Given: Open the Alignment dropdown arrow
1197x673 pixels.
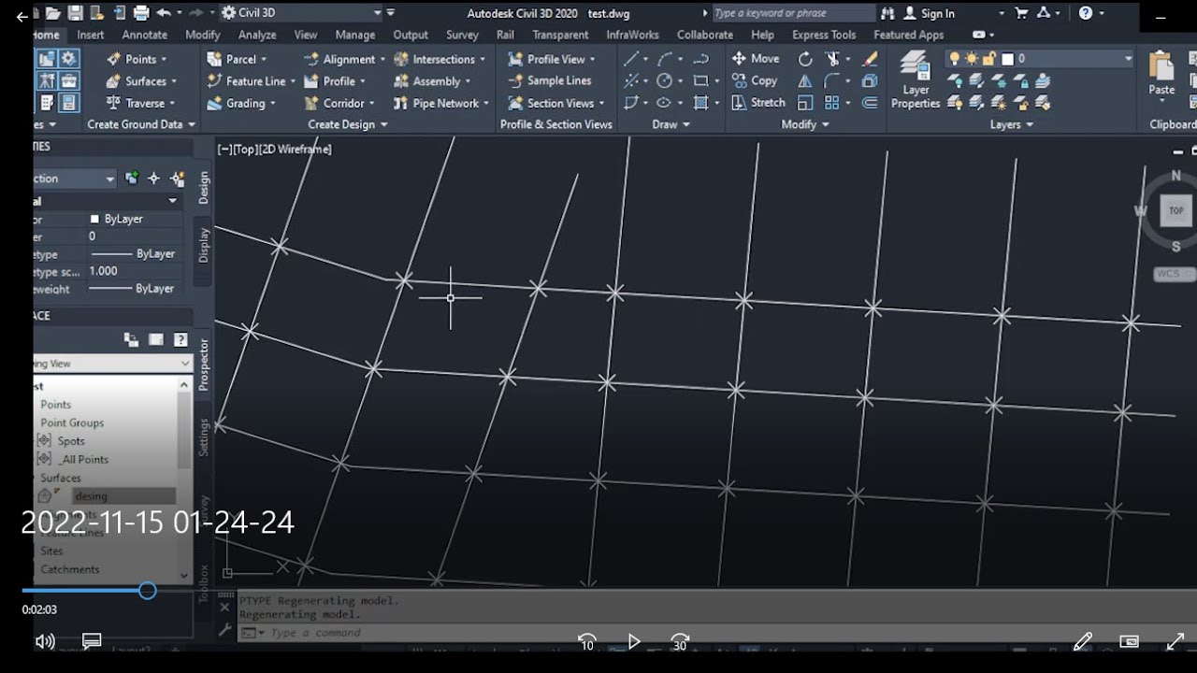Looking at the screenshot, I should pos(382,59).
